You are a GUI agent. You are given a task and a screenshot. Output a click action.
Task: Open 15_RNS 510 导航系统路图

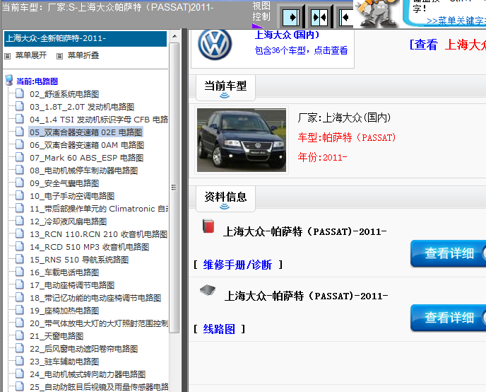[79, 260]
